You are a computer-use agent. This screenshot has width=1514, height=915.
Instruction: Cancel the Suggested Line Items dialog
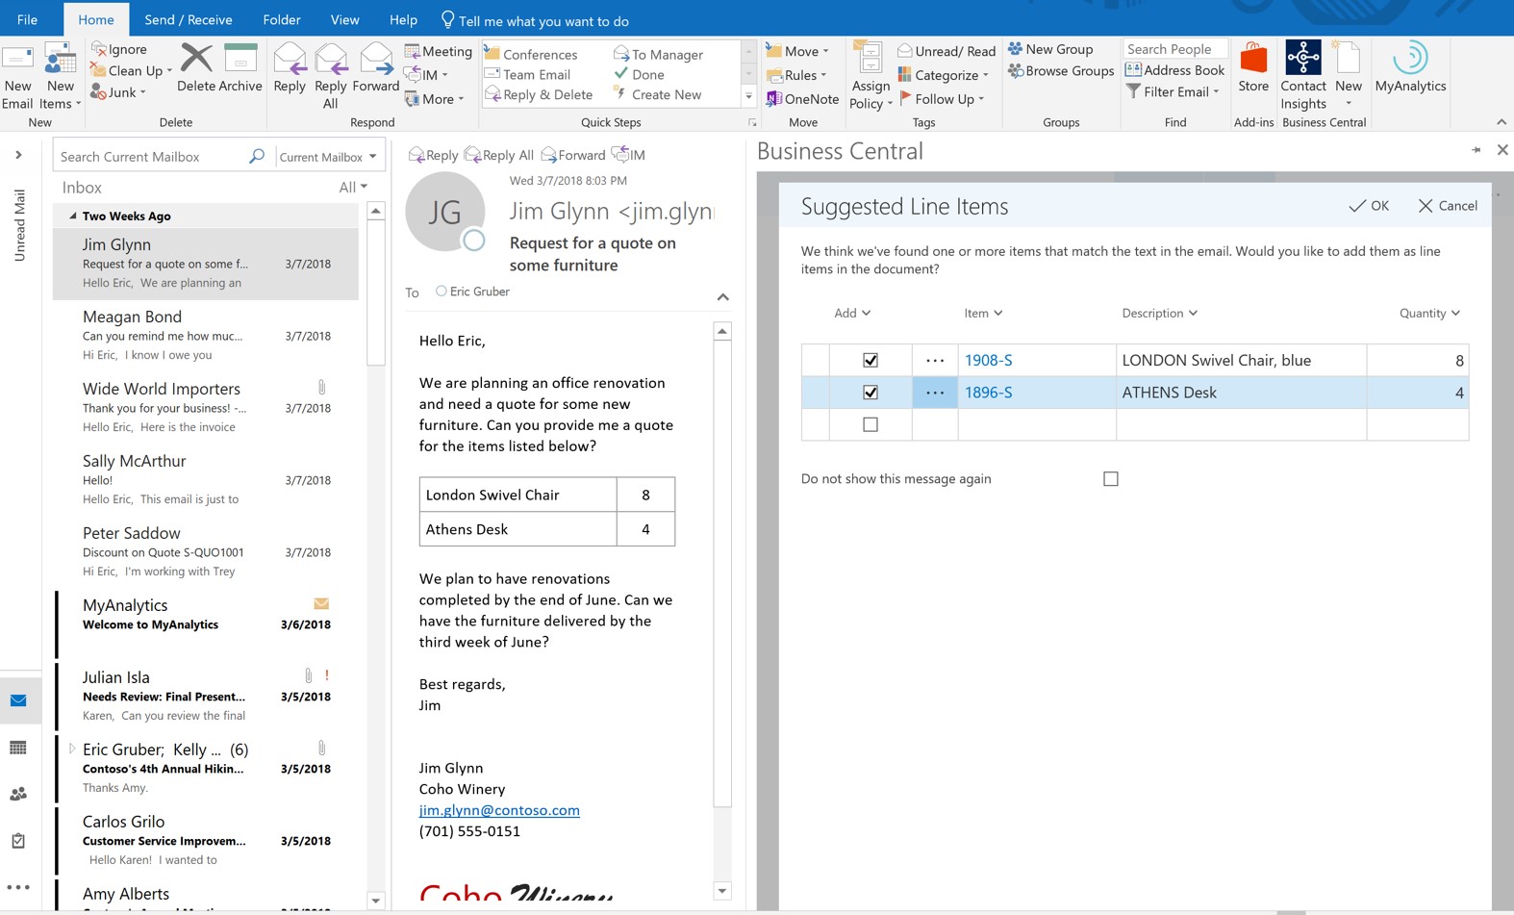1448,206
